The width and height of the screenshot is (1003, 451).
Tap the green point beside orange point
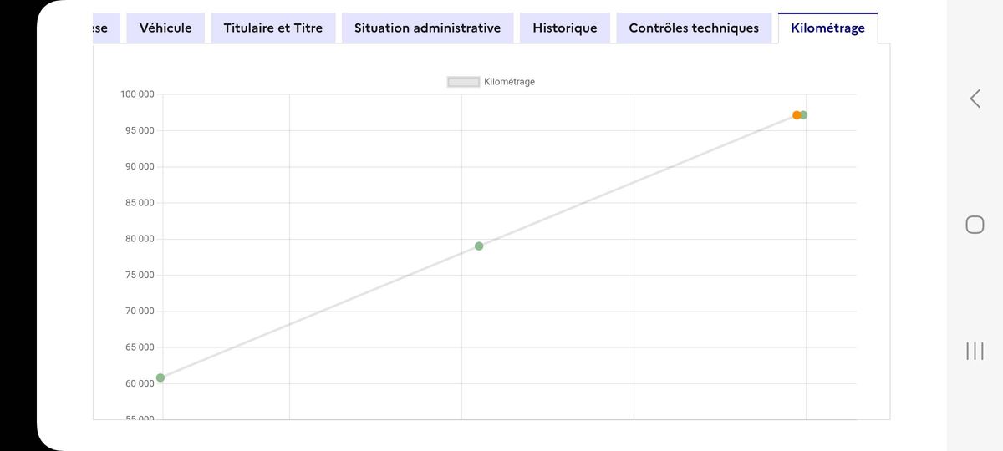(804, 115)
